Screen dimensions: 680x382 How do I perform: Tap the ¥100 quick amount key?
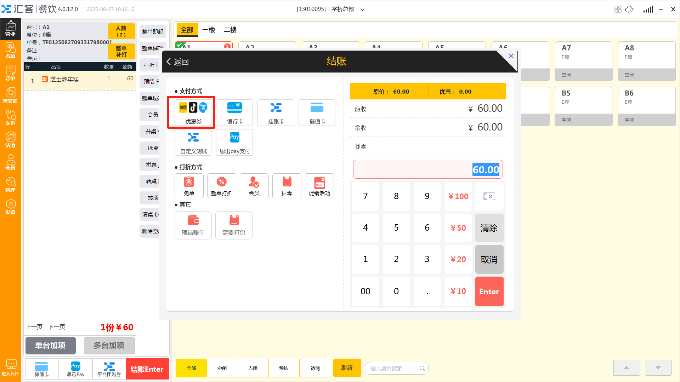point(458,196)
